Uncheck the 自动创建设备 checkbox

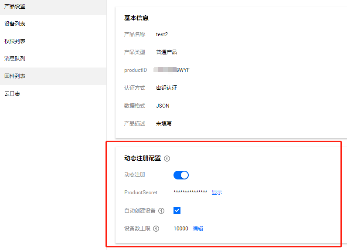pos(177,210)
